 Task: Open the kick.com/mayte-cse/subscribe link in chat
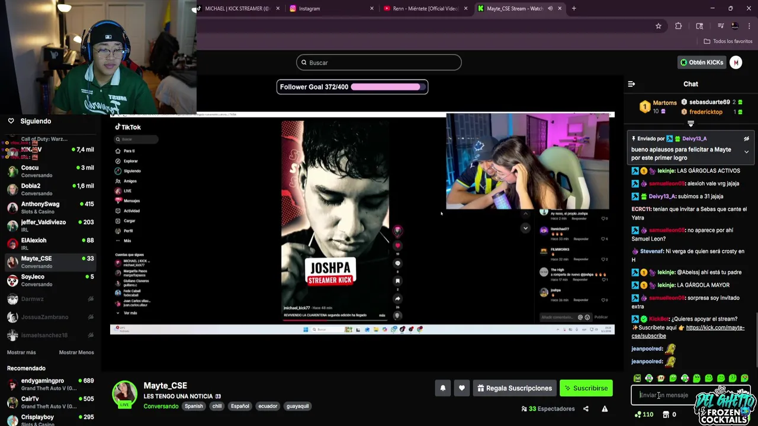pyautogui.click(x=688, y=331)
